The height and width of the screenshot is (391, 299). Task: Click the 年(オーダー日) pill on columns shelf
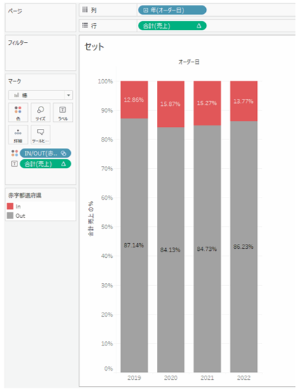pos(172,10)
